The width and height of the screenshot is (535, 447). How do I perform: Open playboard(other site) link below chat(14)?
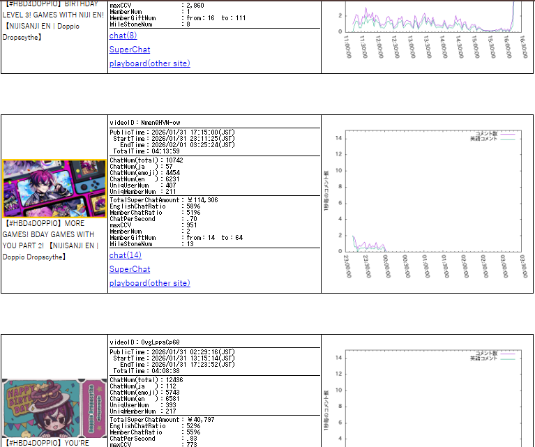click(x=149, y=283)
